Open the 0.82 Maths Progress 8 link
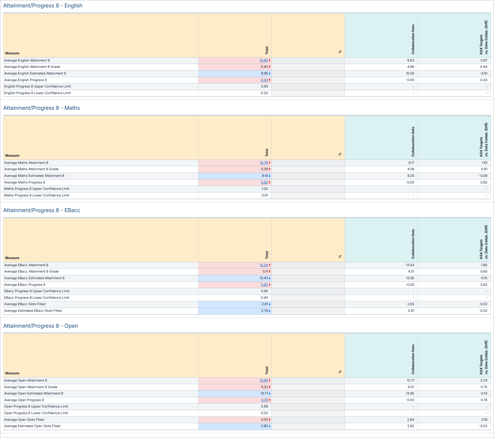 264,182
